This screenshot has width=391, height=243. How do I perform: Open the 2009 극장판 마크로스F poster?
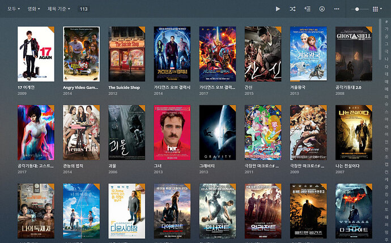pos(308,133)
